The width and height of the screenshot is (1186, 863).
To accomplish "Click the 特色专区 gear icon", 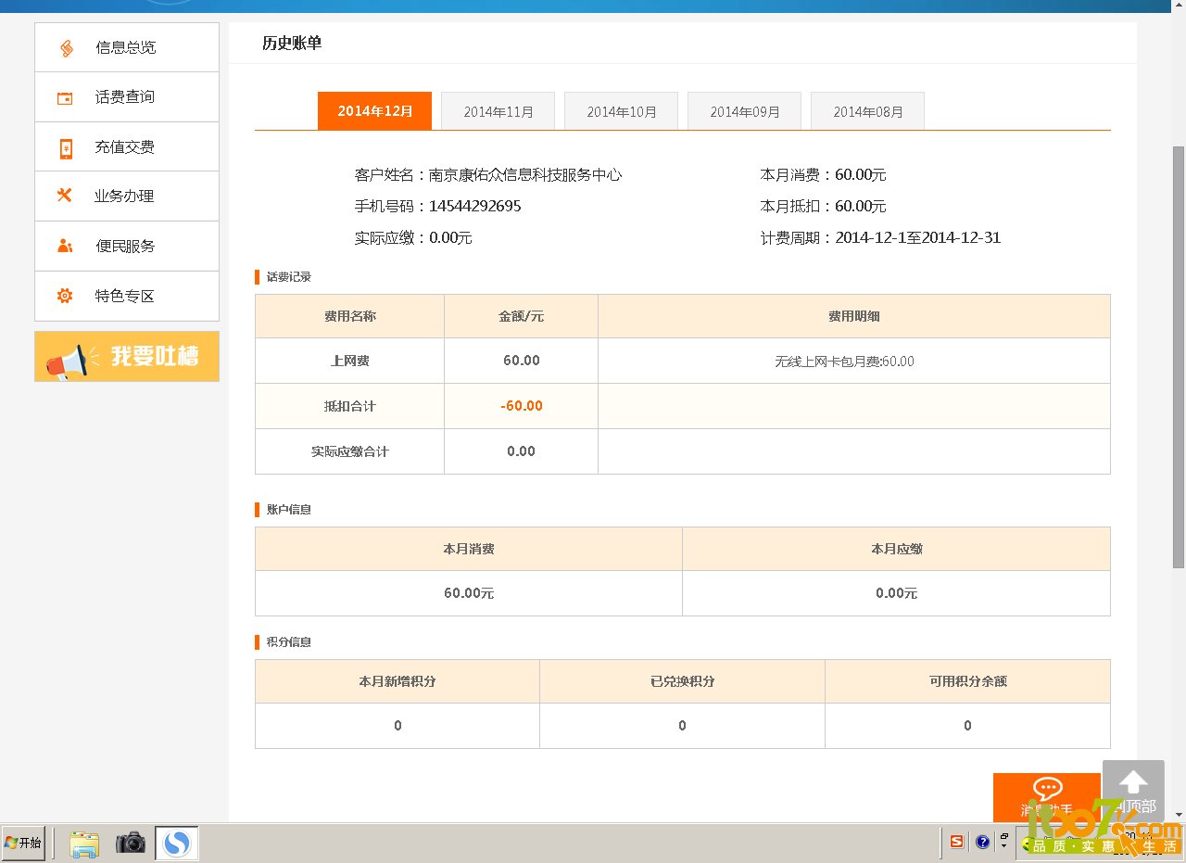I will [x=65, y=296].
